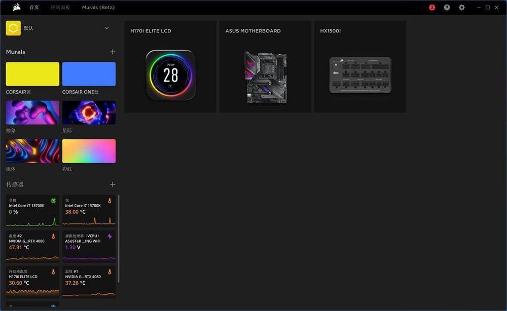Image resolution: width=507 pixels, height=311 pixels.
Task: Expand the default profile dropdown chevron
Action: pos(106,28)
